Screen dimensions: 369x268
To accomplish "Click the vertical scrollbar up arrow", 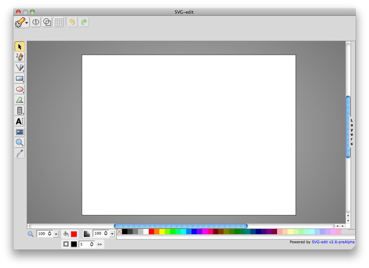I will [x=348, y=216].
